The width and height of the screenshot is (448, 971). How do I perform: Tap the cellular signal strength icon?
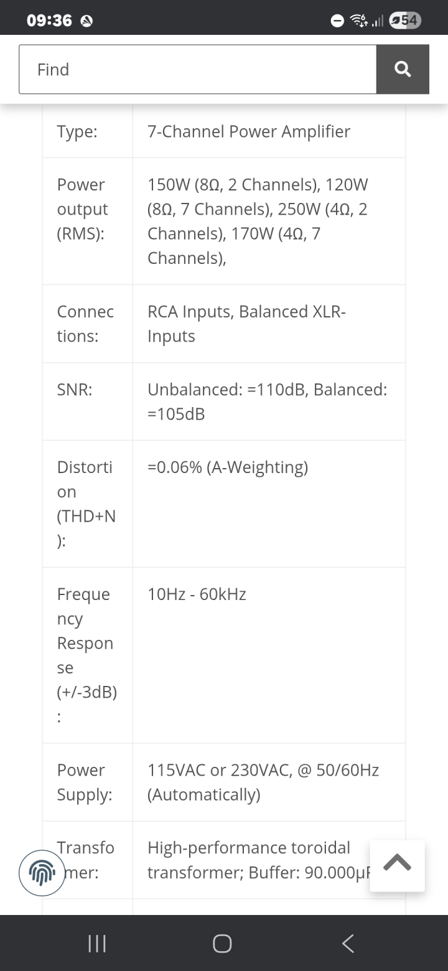[x=377, y=22]
